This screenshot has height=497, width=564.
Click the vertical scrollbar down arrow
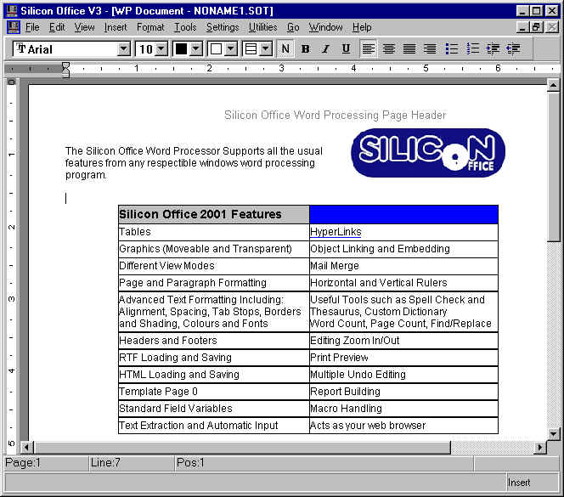553,434
